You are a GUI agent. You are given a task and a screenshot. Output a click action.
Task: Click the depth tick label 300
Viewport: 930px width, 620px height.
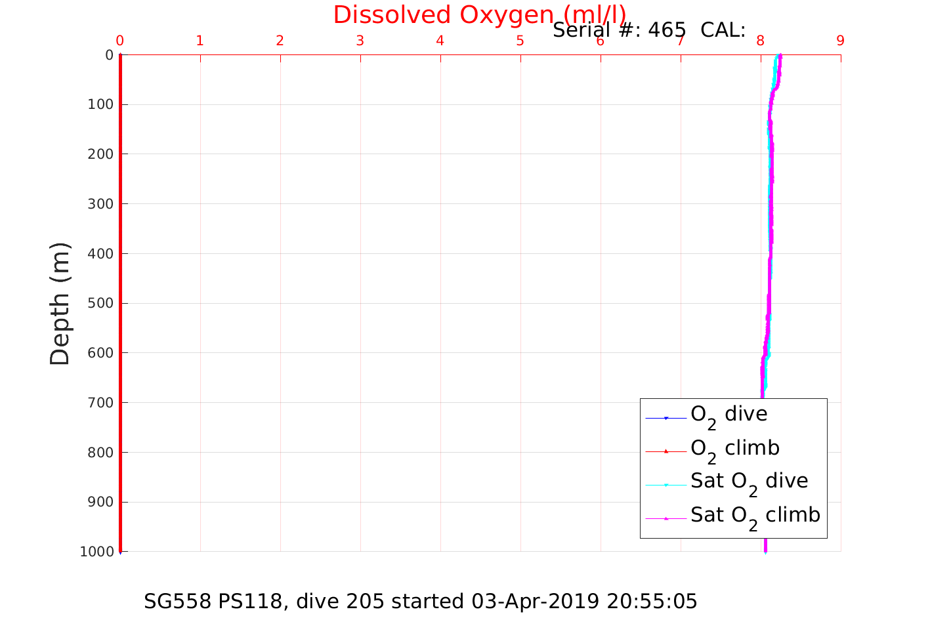tap(100, 204)
